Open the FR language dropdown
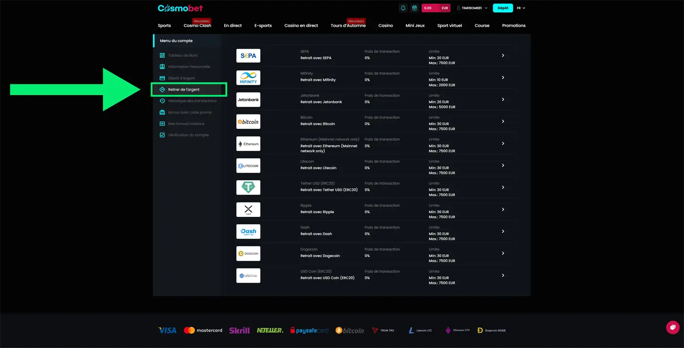Image resolution: width=684 pixels, height=348 pixels. click(x=521, y=8)
